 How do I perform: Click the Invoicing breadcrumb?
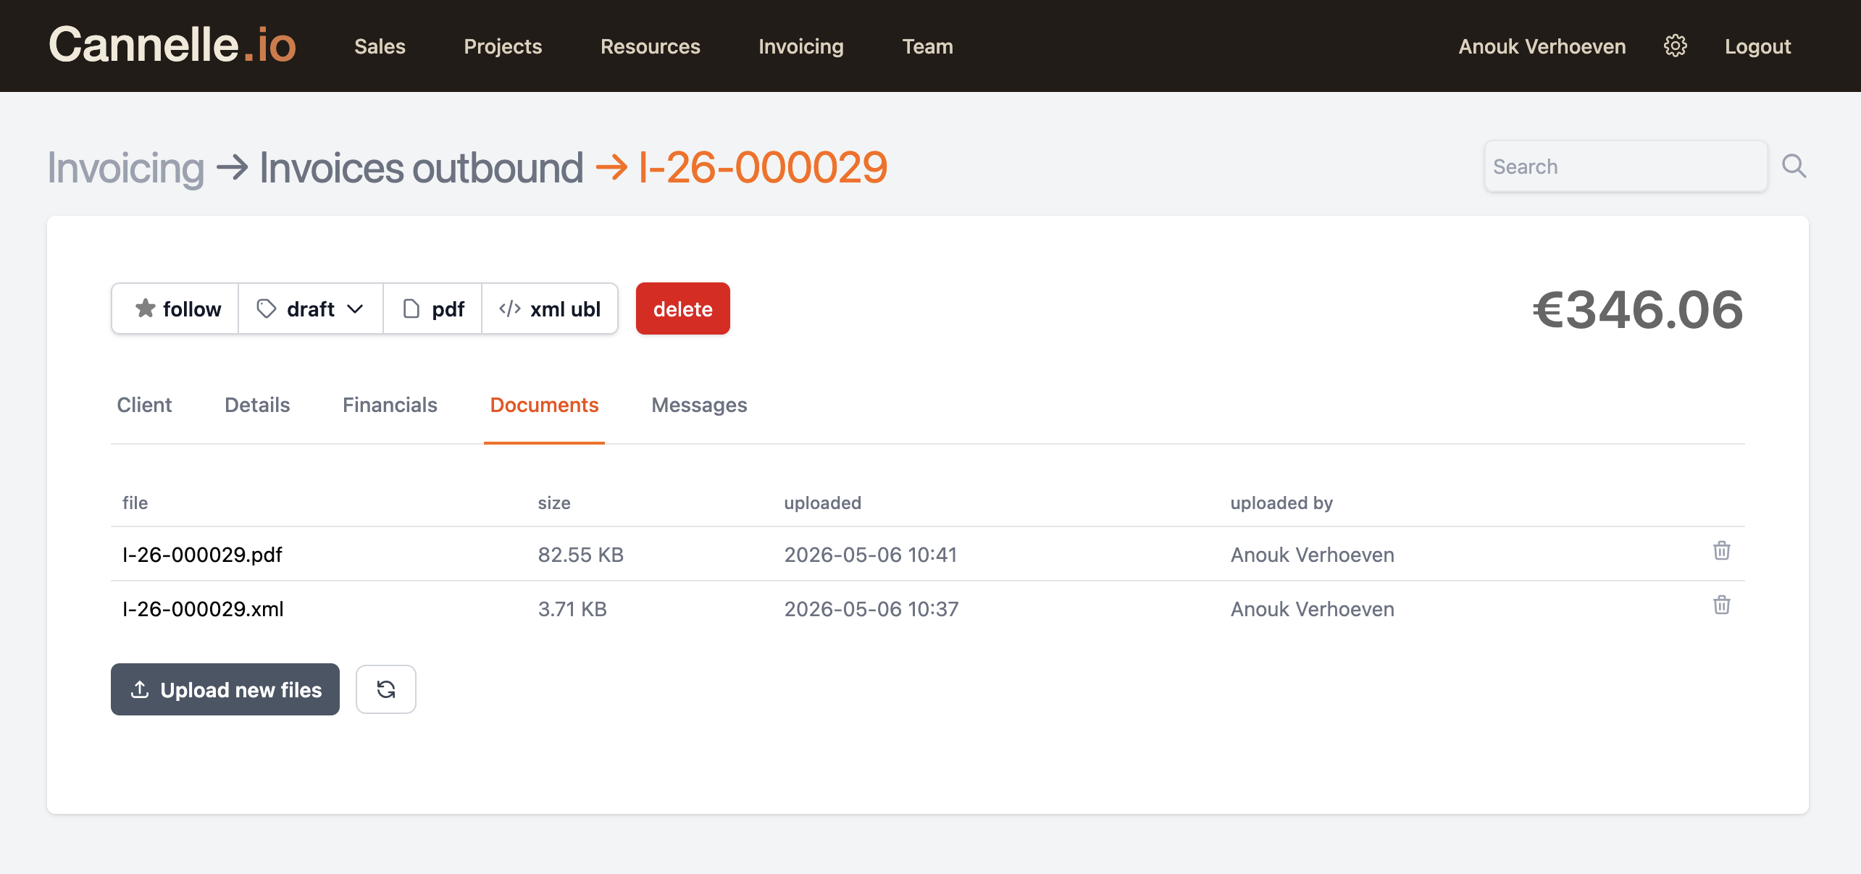(x=126, y=168)
